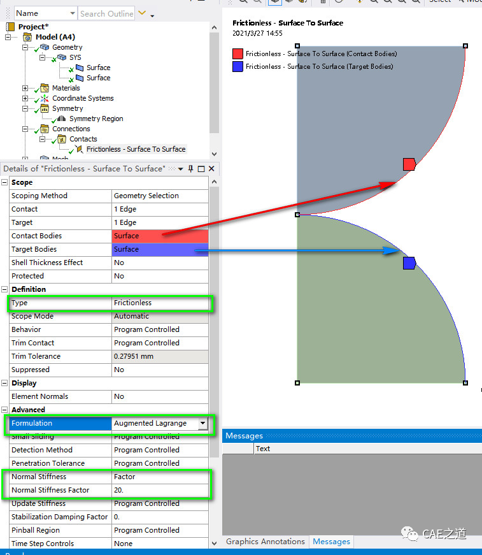The image size is (482, 555).
Task: Open the Details panel options dropdown arrow
Action: [181, 169]
